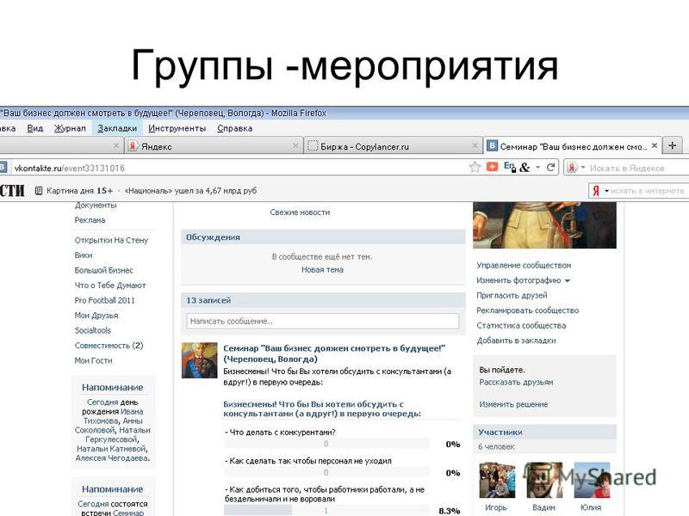Open the Закладки menu
This screenshot has width=689, height=516.
pyautogui.click(x=117, y=128)
